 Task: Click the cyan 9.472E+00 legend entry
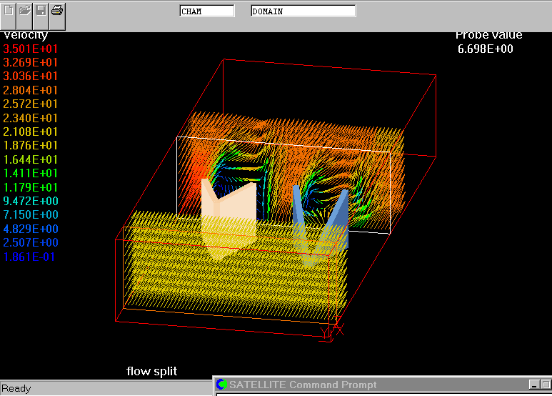pos(31,201)
